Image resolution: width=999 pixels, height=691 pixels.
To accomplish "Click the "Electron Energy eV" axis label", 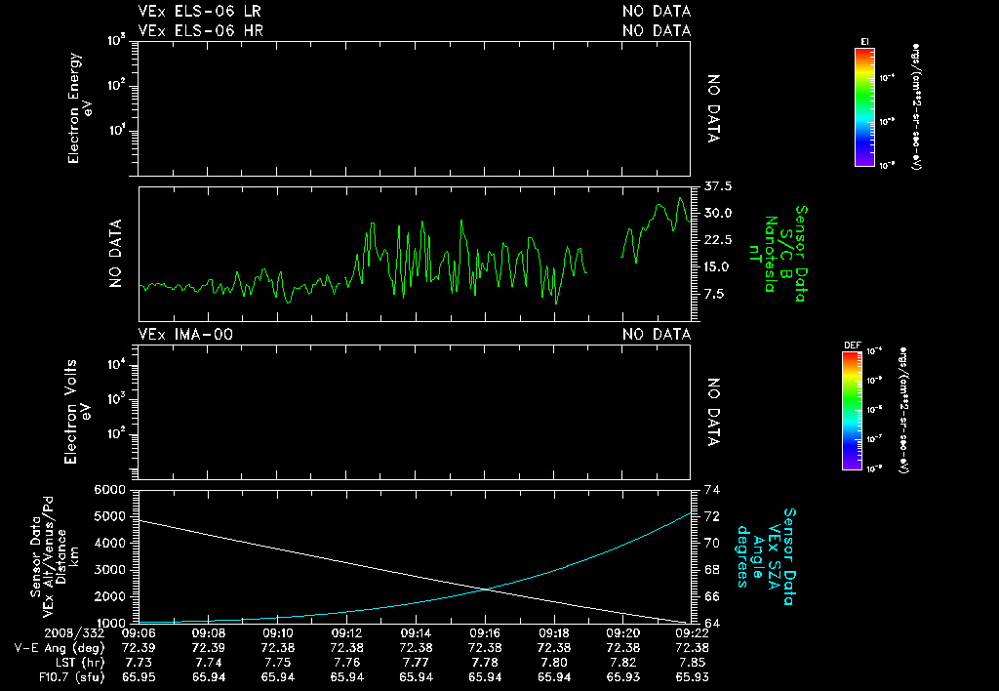I will 80,108.
